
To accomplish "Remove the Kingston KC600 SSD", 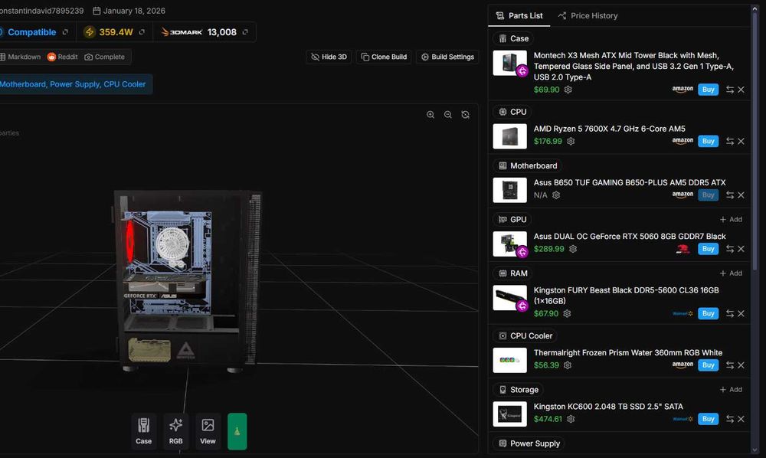I will click(741, 419).
